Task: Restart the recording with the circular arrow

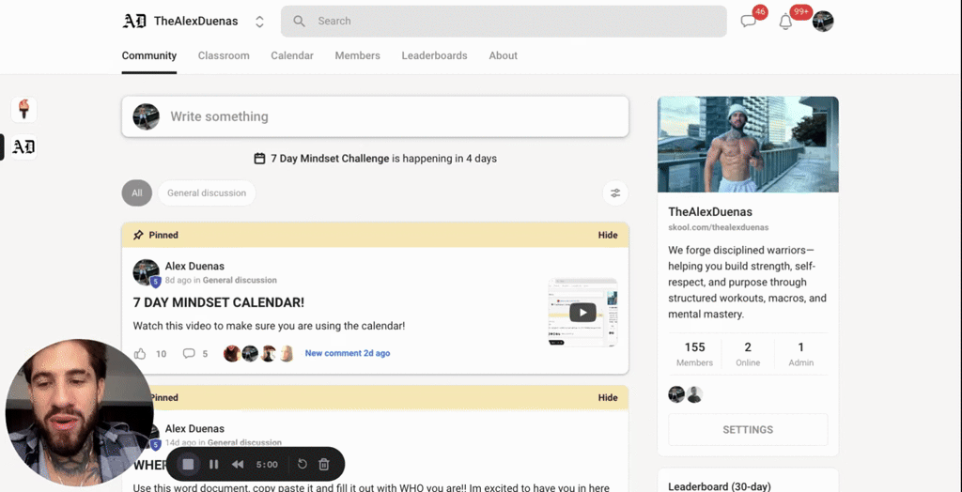Action: click(302, 465)
